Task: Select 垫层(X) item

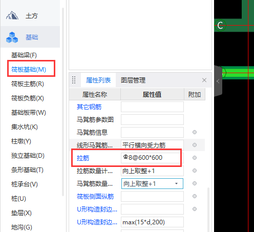Action: [x=22, y=213]
